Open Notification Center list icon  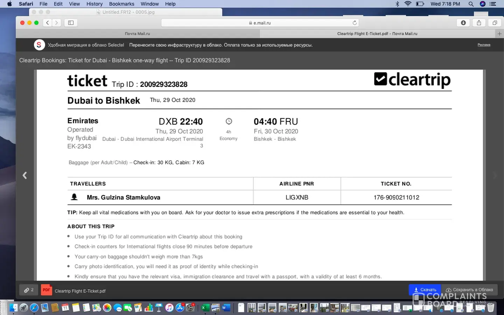click(493, 4)
